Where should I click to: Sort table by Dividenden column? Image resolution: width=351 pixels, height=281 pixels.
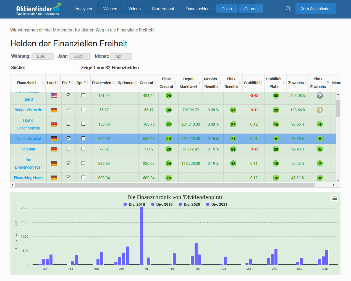(104, 83)
